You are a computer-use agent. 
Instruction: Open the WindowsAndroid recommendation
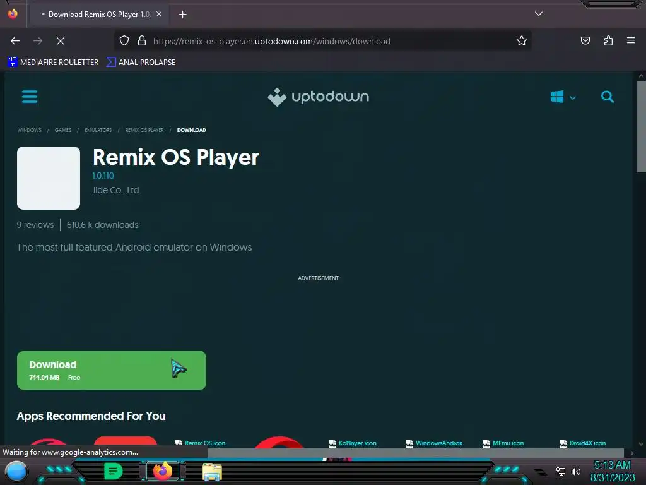pyautogui.click(x=434, y=443)
